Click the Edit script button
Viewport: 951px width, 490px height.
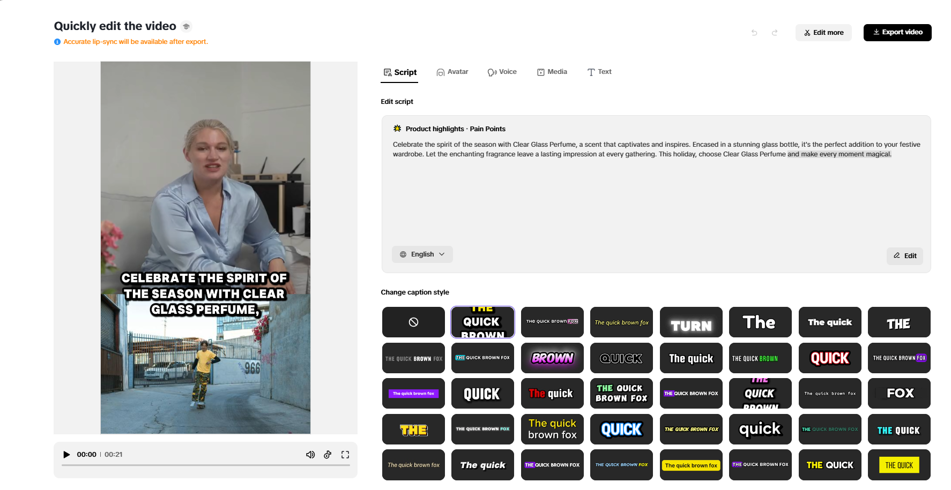905,256
